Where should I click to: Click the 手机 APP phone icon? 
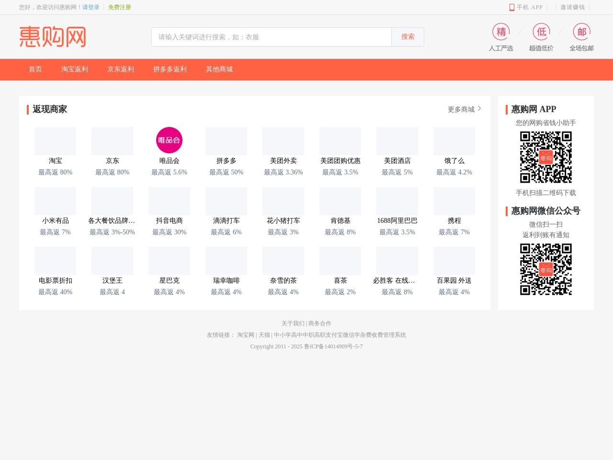tap(511, 7)
